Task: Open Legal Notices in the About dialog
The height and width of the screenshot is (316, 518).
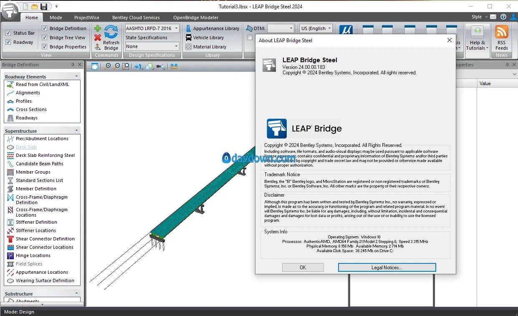Action: click(x=387, y=268)
